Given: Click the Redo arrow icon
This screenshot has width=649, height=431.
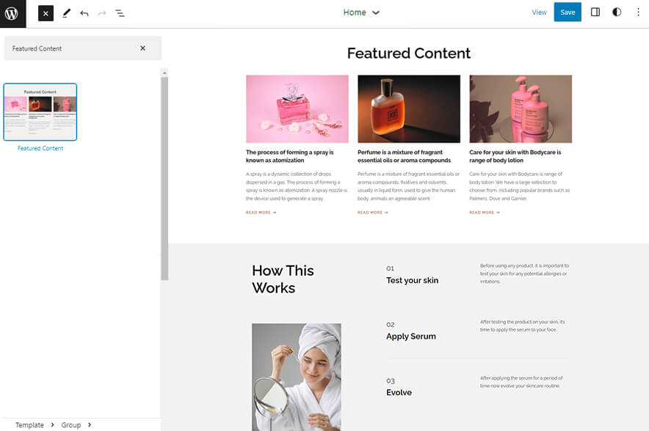Looking at the screenshot, I should [x=101, y=12].
